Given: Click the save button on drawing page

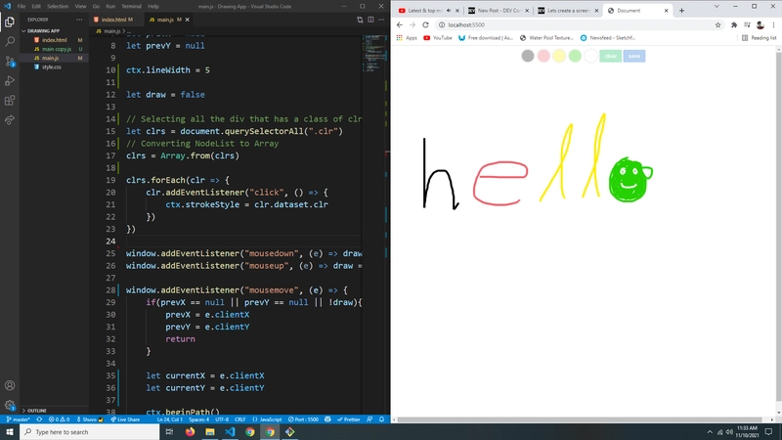Looking at the screenshot, I should 634,56.
